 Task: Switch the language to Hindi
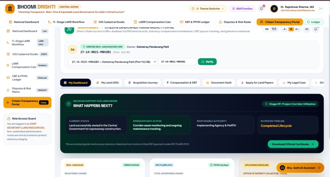point(274,29)
